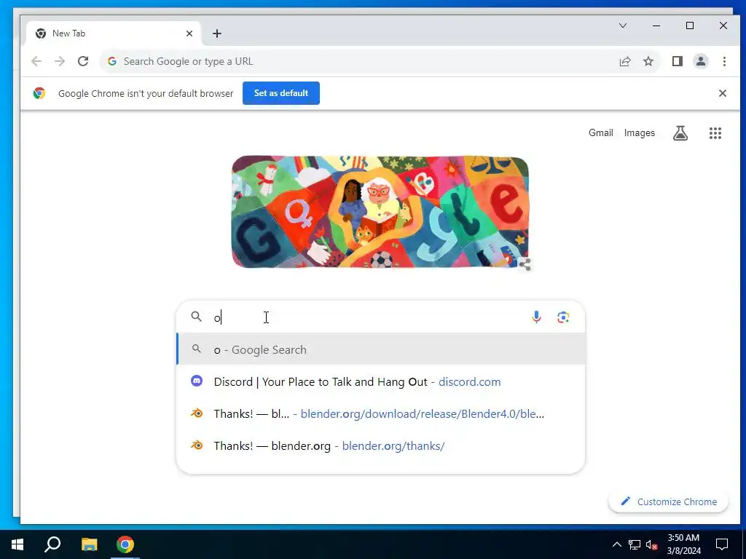This screenshot has height=559, width=746.
Task: Open a new tab with plus button
Action: click(217, 33)
